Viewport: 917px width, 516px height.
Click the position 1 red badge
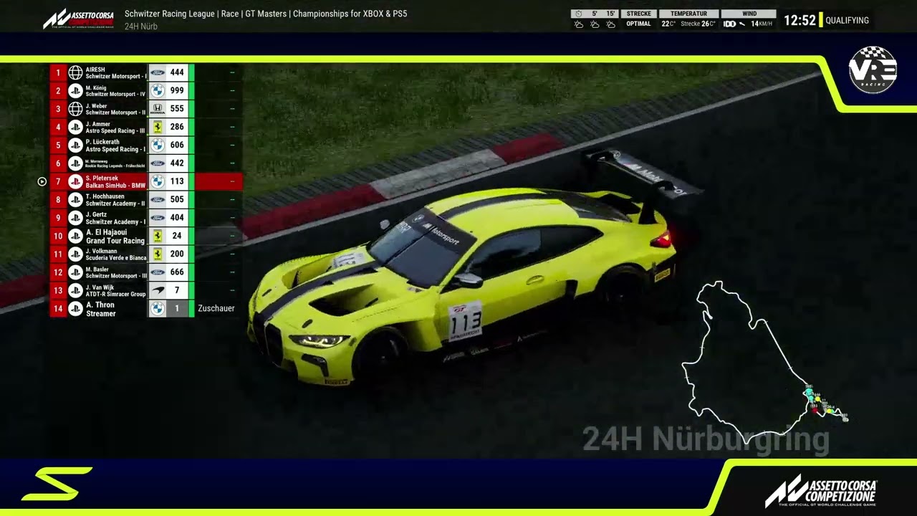(58, 72)
